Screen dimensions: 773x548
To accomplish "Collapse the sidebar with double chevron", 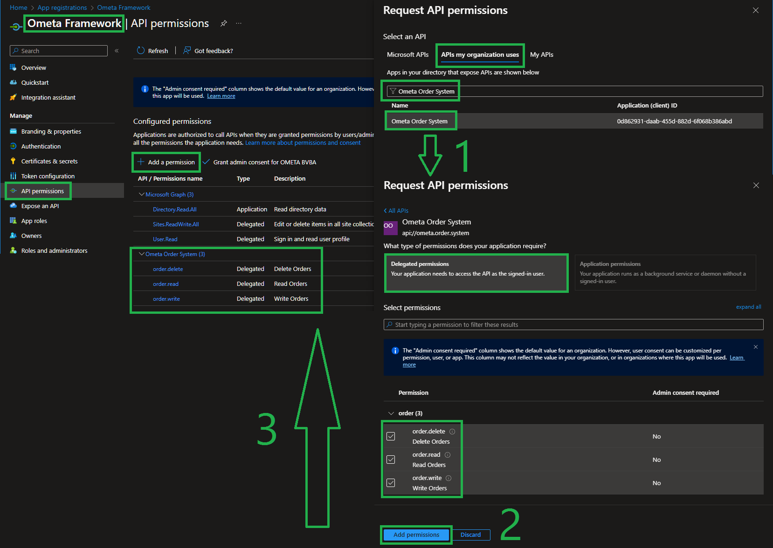I will 117,51.
